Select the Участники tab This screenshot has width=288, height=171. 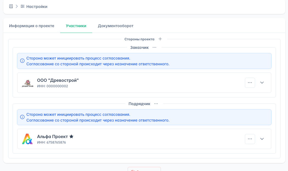click(x=76, y=26)
